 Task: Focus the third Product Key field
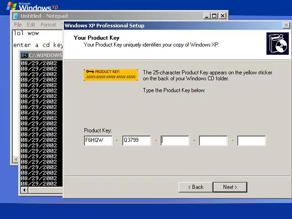tap(175, 141)
